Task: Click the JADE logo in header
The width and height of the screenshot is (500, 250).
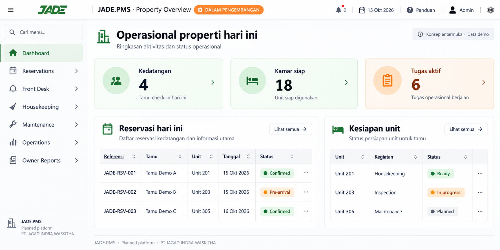Action: 52,10
